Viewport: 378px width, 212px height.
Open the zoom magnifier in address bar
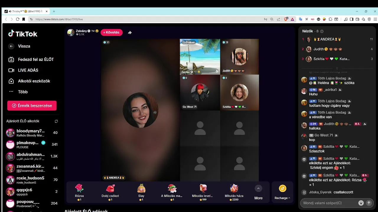pos(272,19)
